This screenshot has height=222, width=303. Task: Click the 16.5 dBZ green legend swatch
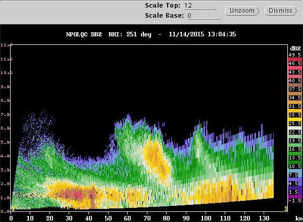(x=294, y=150)
